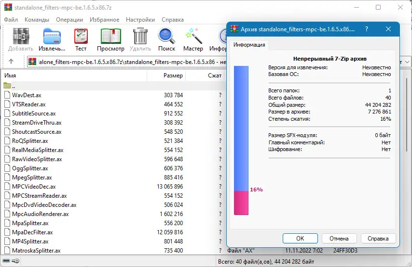Click size value 12 059 816
412x267 pixels.
coord(170,232)
